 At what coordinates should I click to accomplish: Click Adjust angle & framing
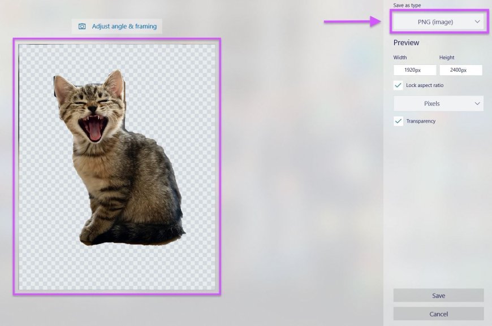117,25
